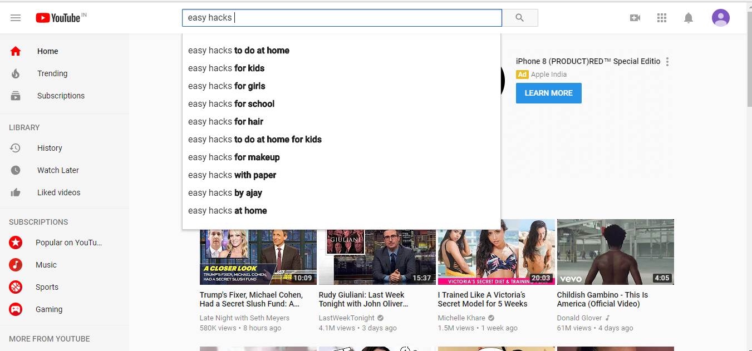Visit the Donald Glover channel
This screenshot has height=351, width=752.
(579, 318)
